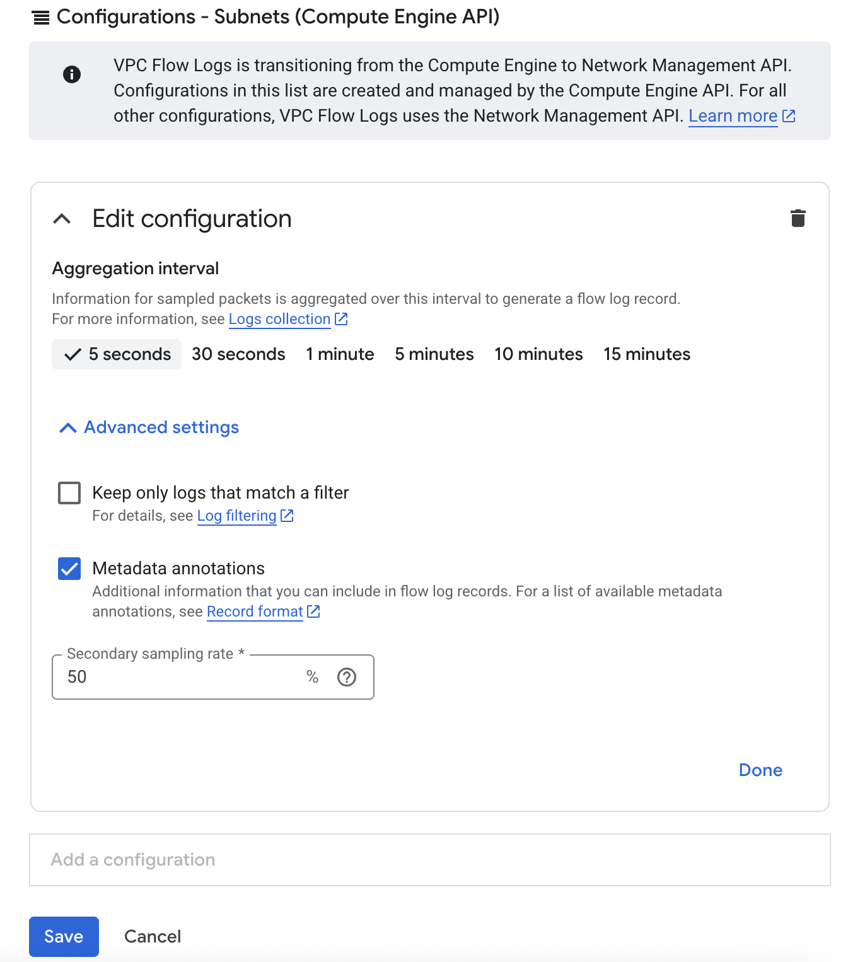This screenshot has width=865, height=962.
Task: Click Done to finish editing
Action: pos(760,770)
